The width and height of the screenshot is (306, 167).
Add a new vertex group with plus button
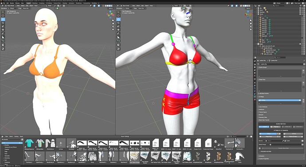click(303, 70)
